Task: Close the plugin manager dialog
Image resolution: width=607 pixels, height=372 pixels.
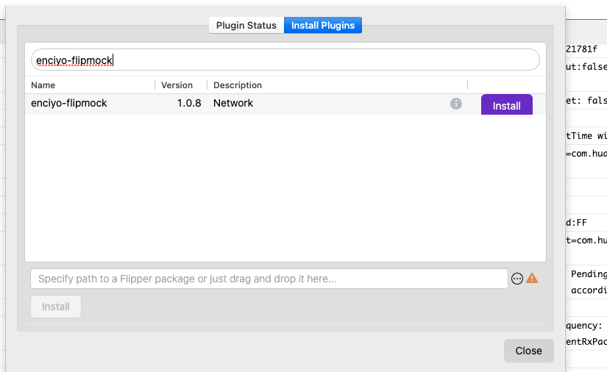Action: 529,351
